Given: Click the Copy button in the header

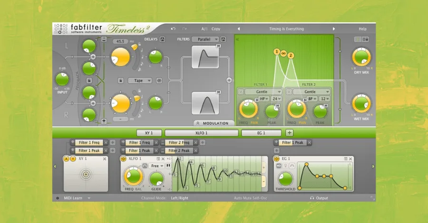Looking at the screenshot, I should pos(215,29).
